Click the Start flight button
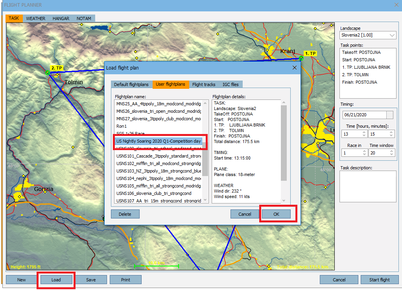The width and height of the screenshot is (402, 290). (379, 280)
